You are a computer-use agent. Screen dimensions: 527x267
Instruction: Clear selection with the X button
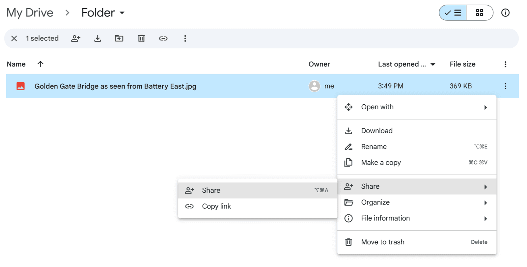(x=14, y=39)
